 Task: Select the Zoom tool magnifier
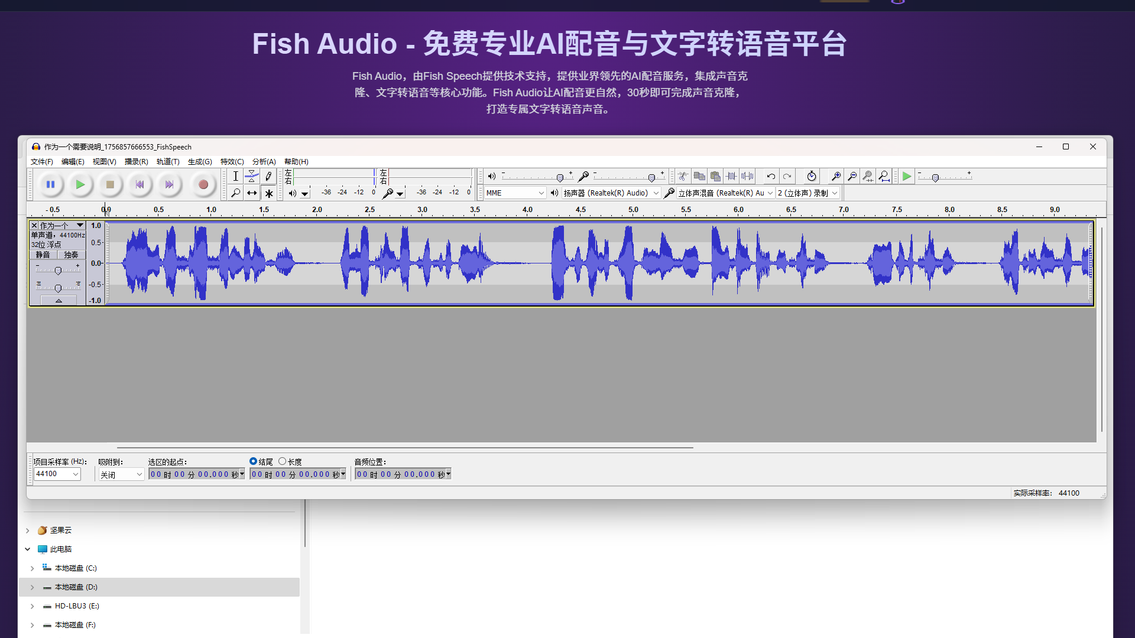coord(235,193)
